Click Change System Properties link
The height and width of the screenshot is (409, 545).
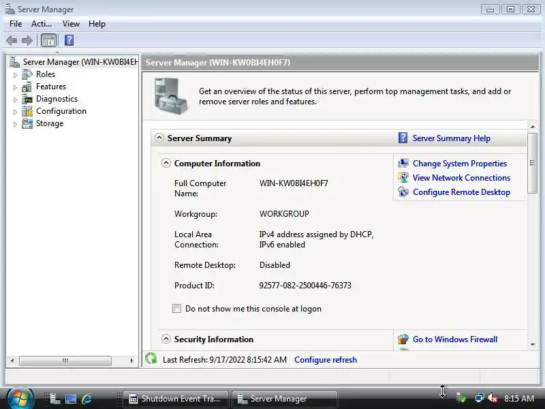(x=459, y=163)
